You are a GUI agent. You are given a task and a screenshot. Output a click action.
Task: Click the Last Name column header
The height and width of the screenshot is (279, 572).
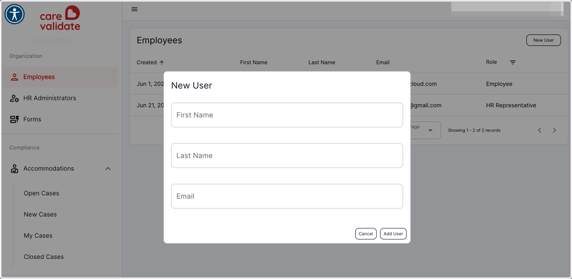[x=322, y=62]
